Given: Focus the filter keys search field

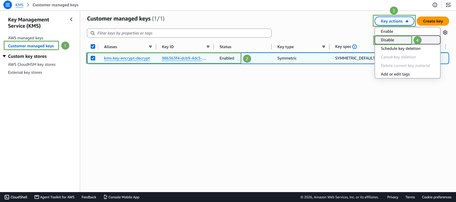Looking at the screenshot, I should point(179,33).
